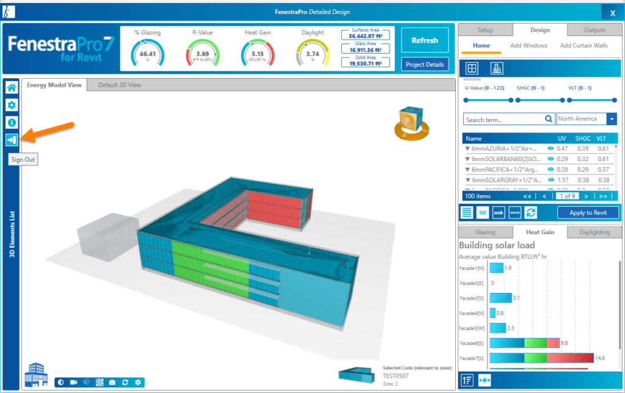The height and width of the screenshot is (393, 625).
Task: Open Project Details
Action: (425, 64)
